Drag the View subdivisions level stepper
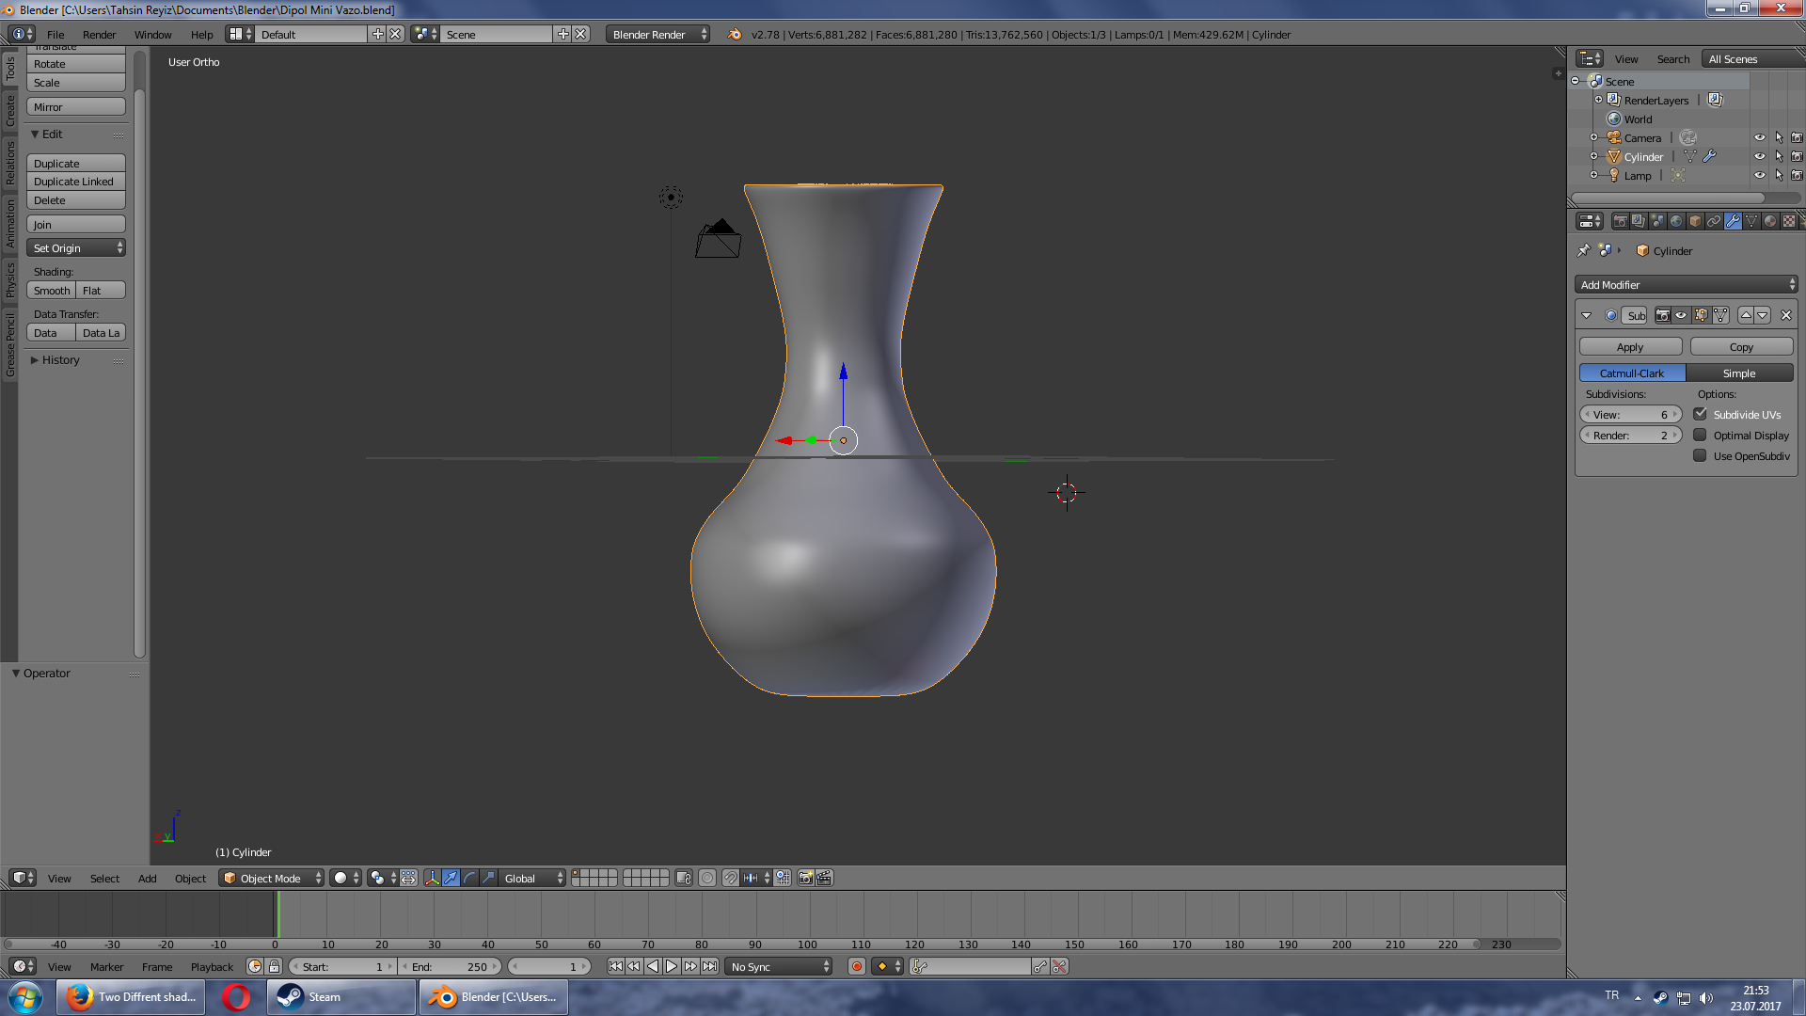1806x1016 pixels. pos(1630,414)
